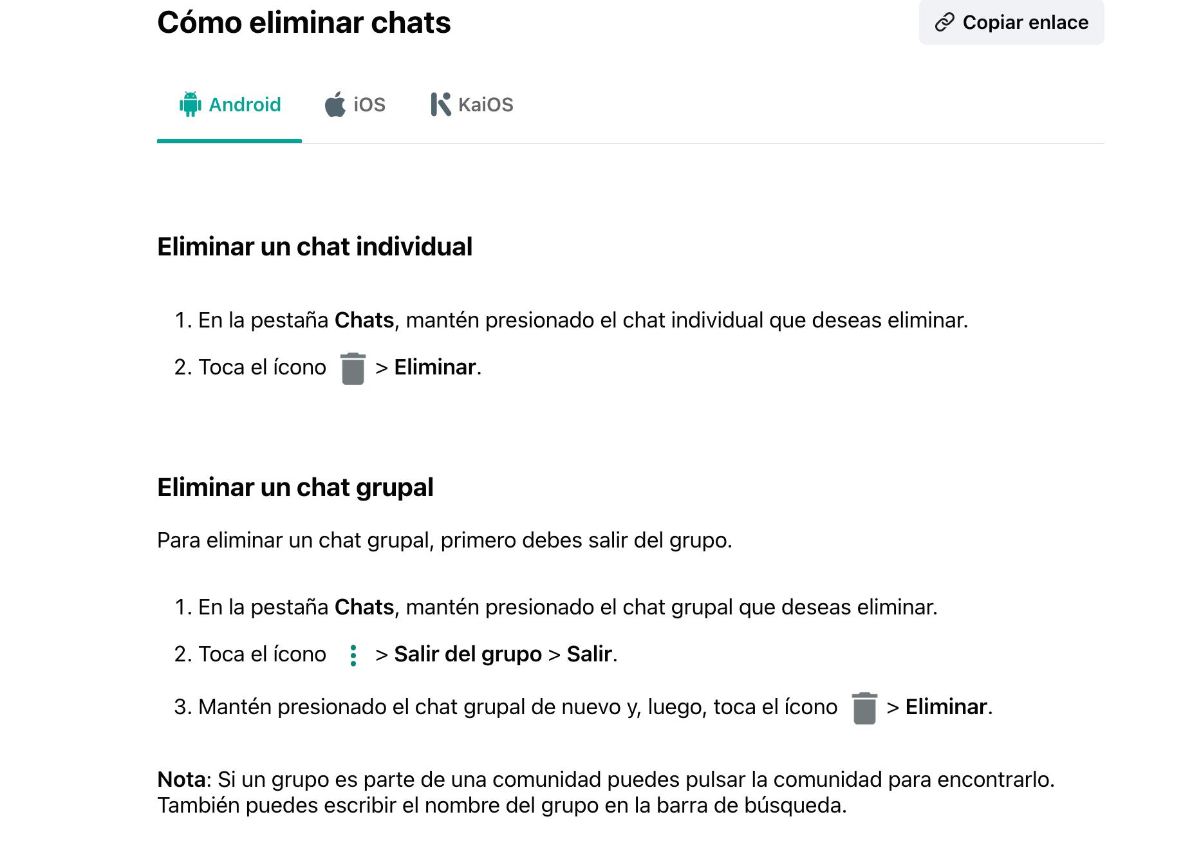Click bold "Chats" in individual chat step 1

(x=364, y=320)
